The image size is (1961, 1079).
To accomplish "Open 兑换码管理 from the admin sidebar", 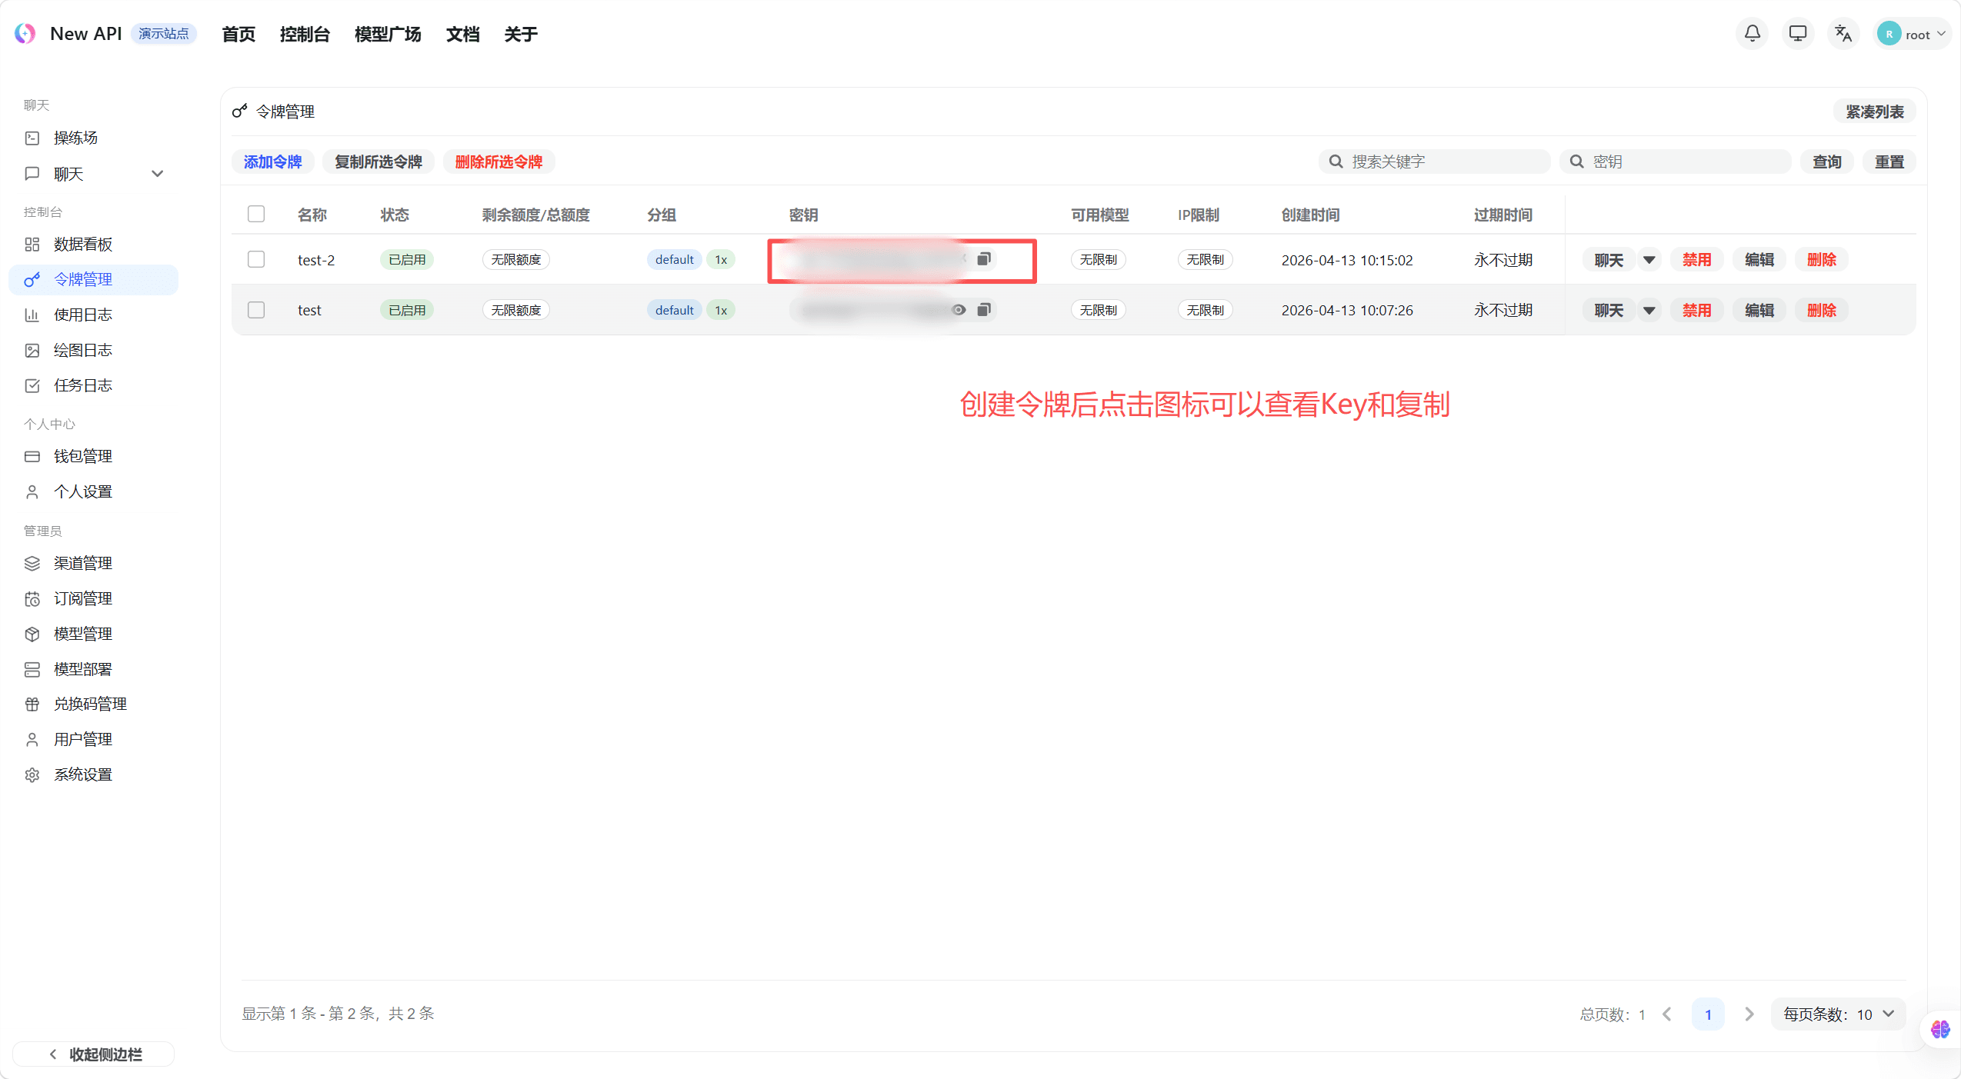I will (90, 703).
